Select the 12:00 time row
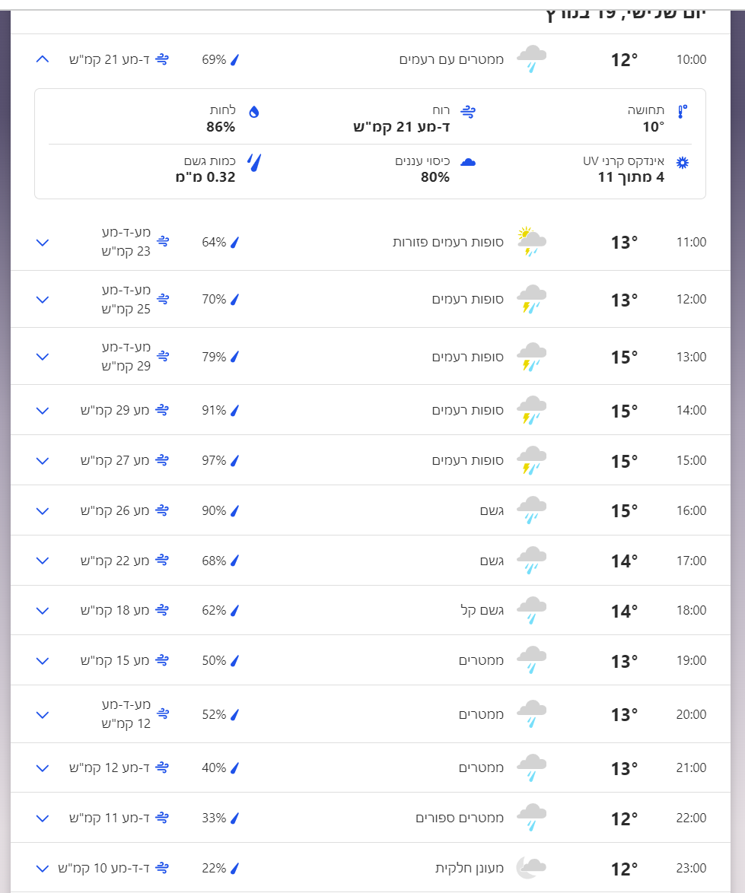 691,299
